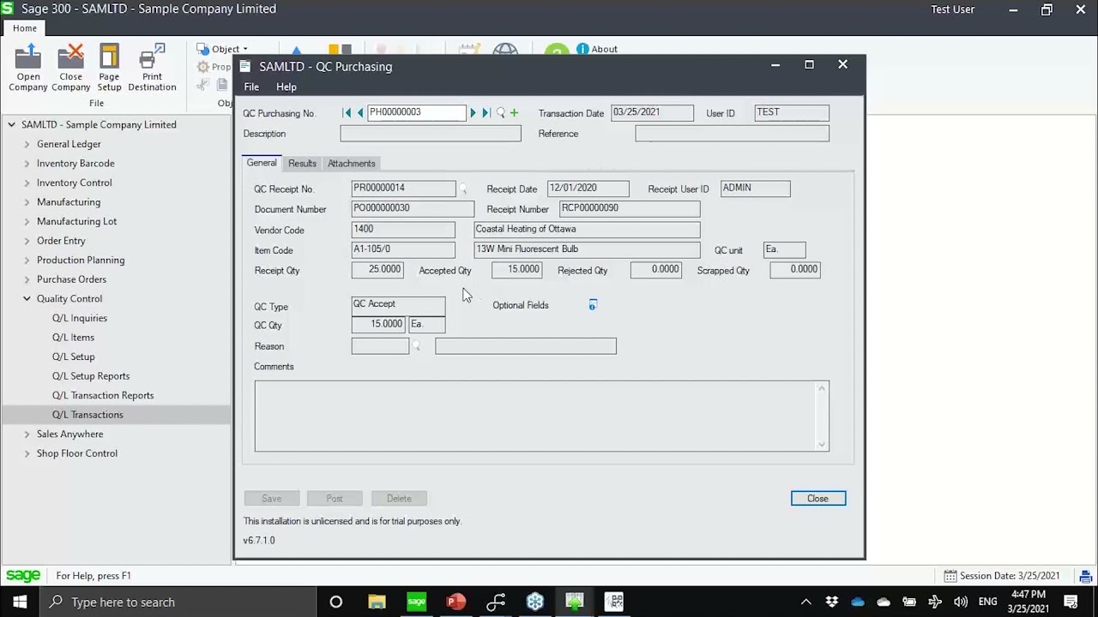Open PowerPoint from the taskbar
Screen dimensions: 1098x617
coord(455,602)
